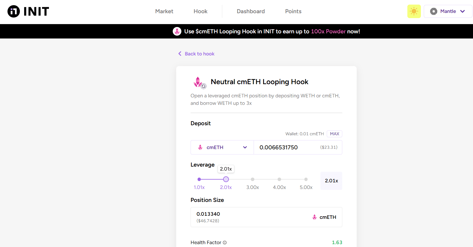This screenshot has height=247, width=473.
Task: Toggle light mode sun icon
Action: pyautogui.click(x=414, y=11)
